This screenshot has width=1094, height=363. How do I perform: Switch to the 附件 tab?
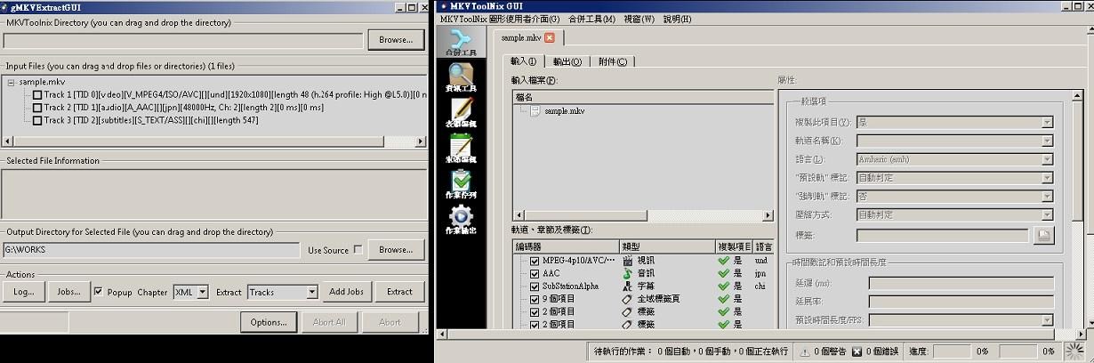tap(612, 61)
